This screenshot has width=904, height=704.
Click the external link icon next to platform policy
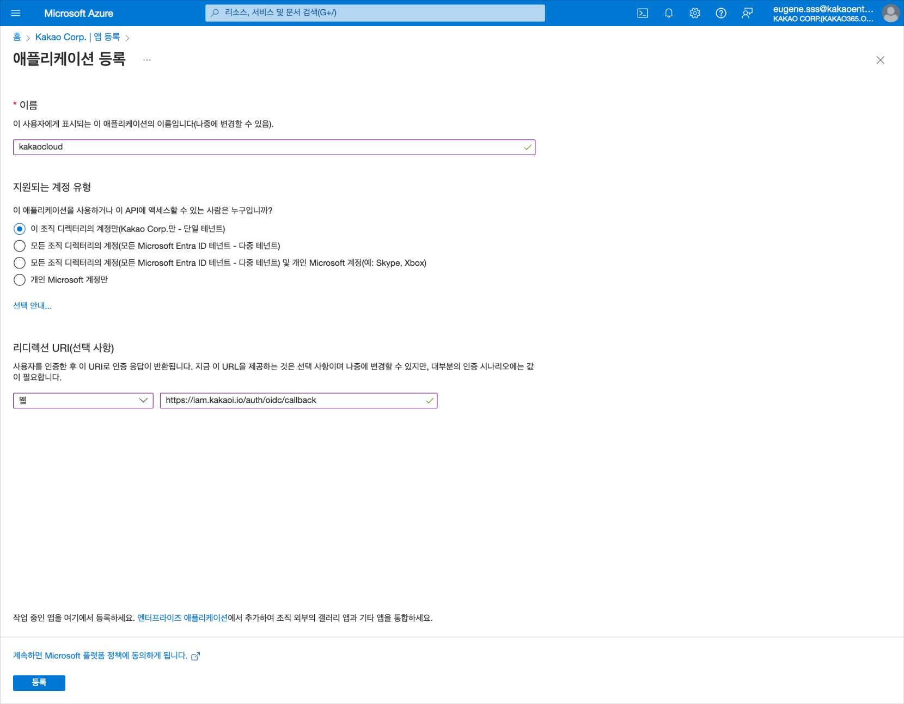[196, 656]
